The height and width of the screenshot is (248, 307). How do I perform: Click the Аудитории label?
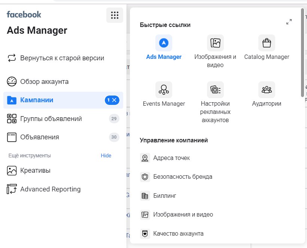(x=267, y=104)
